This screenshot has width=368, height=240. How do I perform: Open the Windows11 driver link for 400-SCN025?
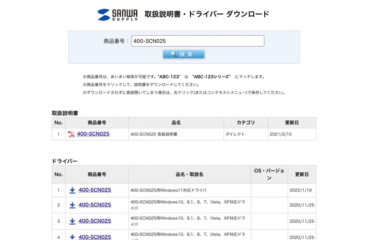95,190
